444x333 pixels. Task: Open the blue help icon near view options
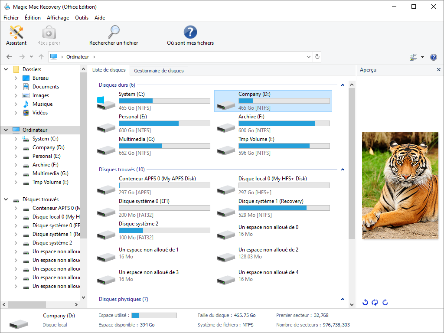click(433, 57)
